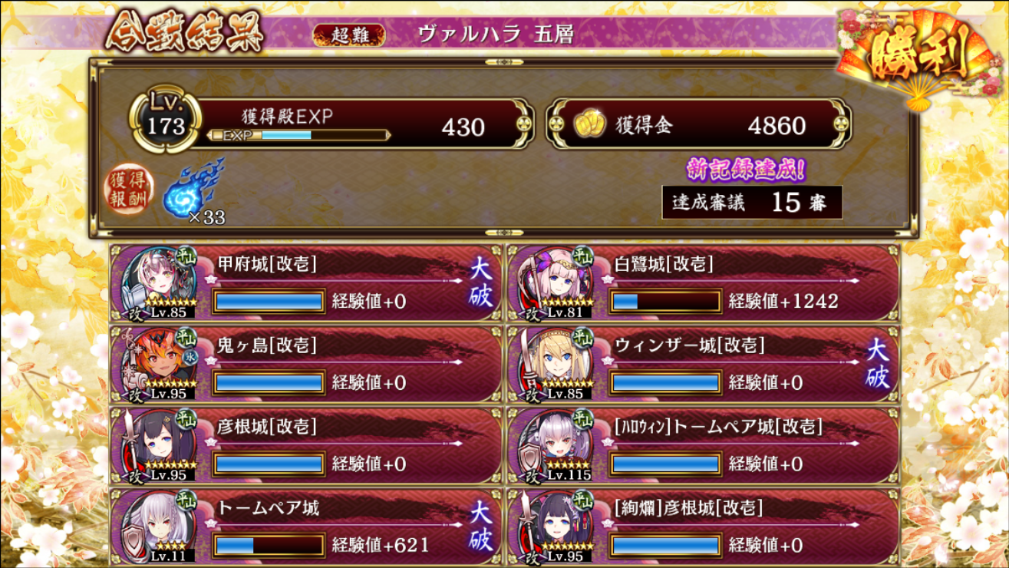Click the red 獲得報酬 seal icon

click(129, 188)
